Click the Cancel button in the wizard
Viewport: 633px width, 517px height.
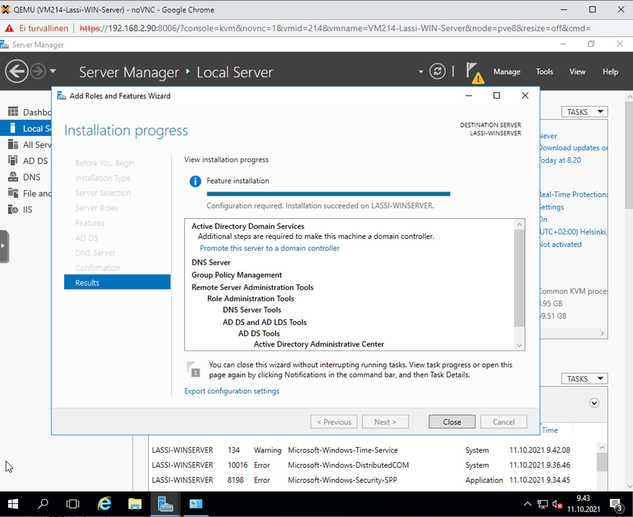point(503,422)
